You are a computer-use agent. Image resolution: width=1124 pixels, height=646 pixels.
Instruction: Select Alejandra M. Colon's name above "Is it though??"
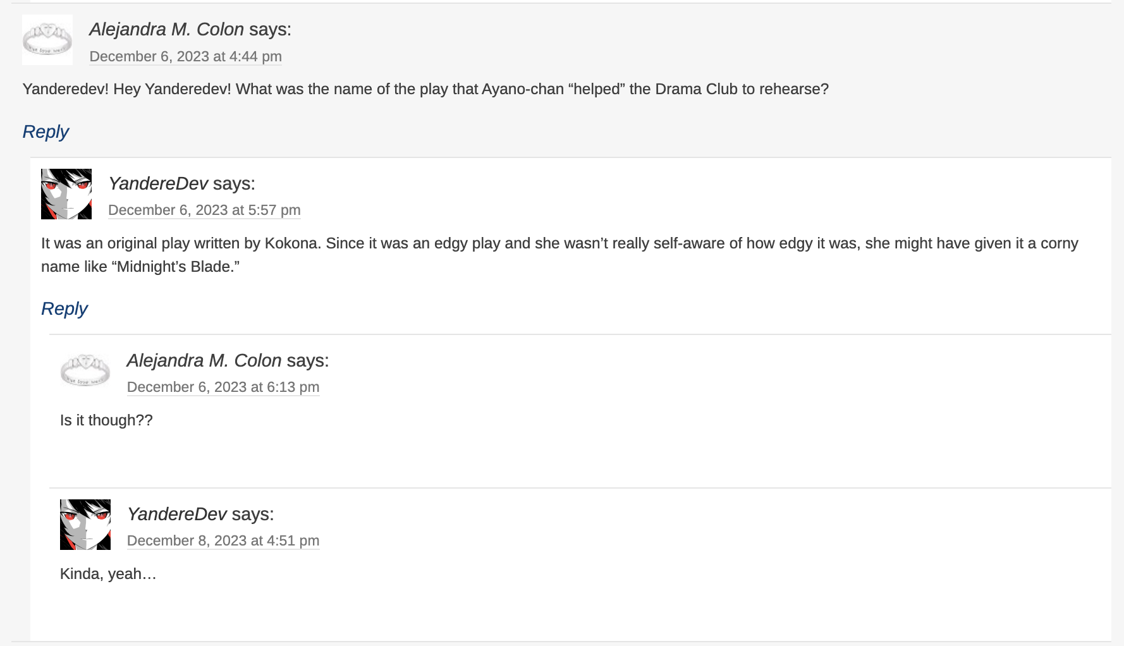[x=204, y=360]
